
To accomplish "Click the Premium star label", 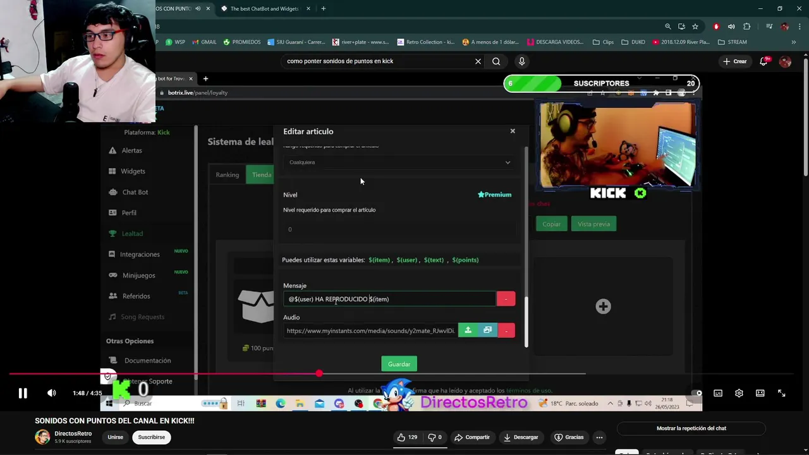I will pyautogui.click(x=495, y=195).
